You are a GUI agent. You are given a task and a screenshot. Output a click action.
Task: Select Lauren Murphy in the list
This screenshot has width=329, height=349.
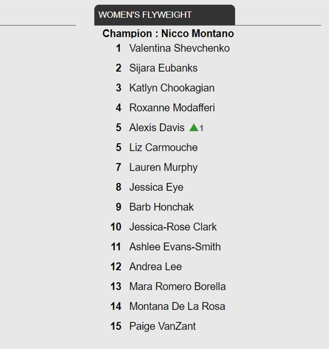[163, 168]
